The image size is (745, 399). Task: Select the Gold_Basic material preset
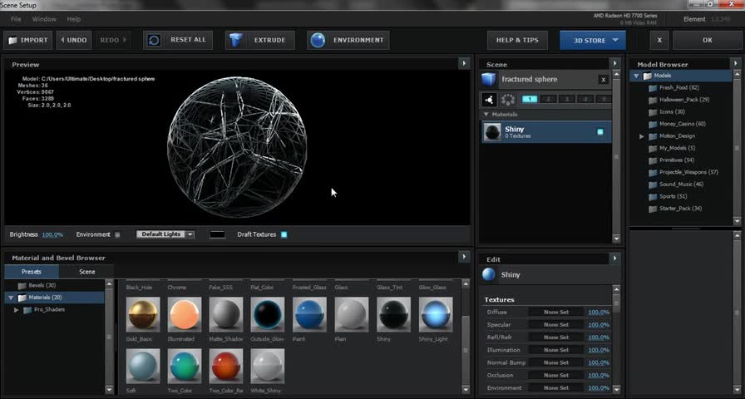click(143, 314)
